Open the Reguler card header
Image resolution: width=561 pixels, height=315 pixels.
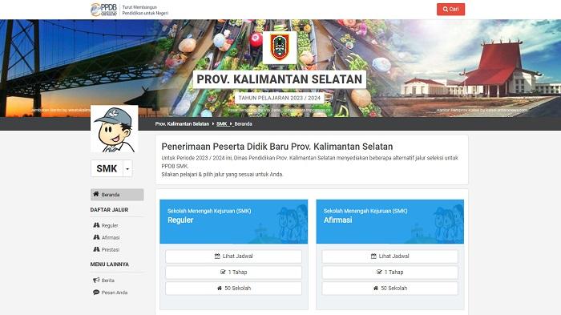pyautogui.click(x=234, y=221)
